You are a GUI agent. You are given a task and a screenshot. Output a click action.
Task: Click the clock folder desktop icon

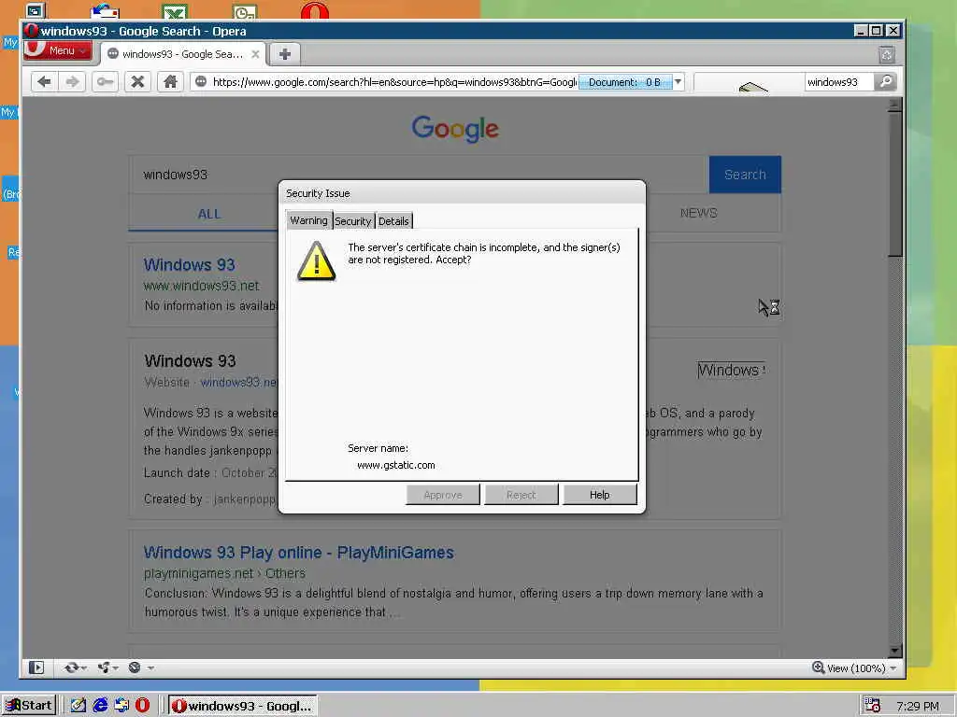pyautogui.click(x=245, y=11)
